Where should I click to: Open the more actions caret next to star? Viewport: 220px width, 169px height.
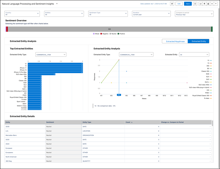pos(216,4)
